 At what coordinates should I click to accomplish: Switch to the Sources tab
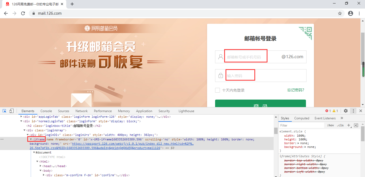pos(64,111)
